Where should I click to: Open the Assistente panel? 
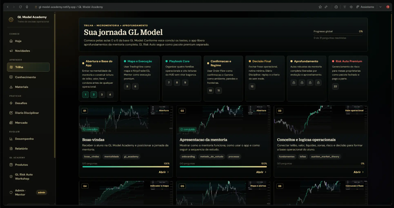365,7
